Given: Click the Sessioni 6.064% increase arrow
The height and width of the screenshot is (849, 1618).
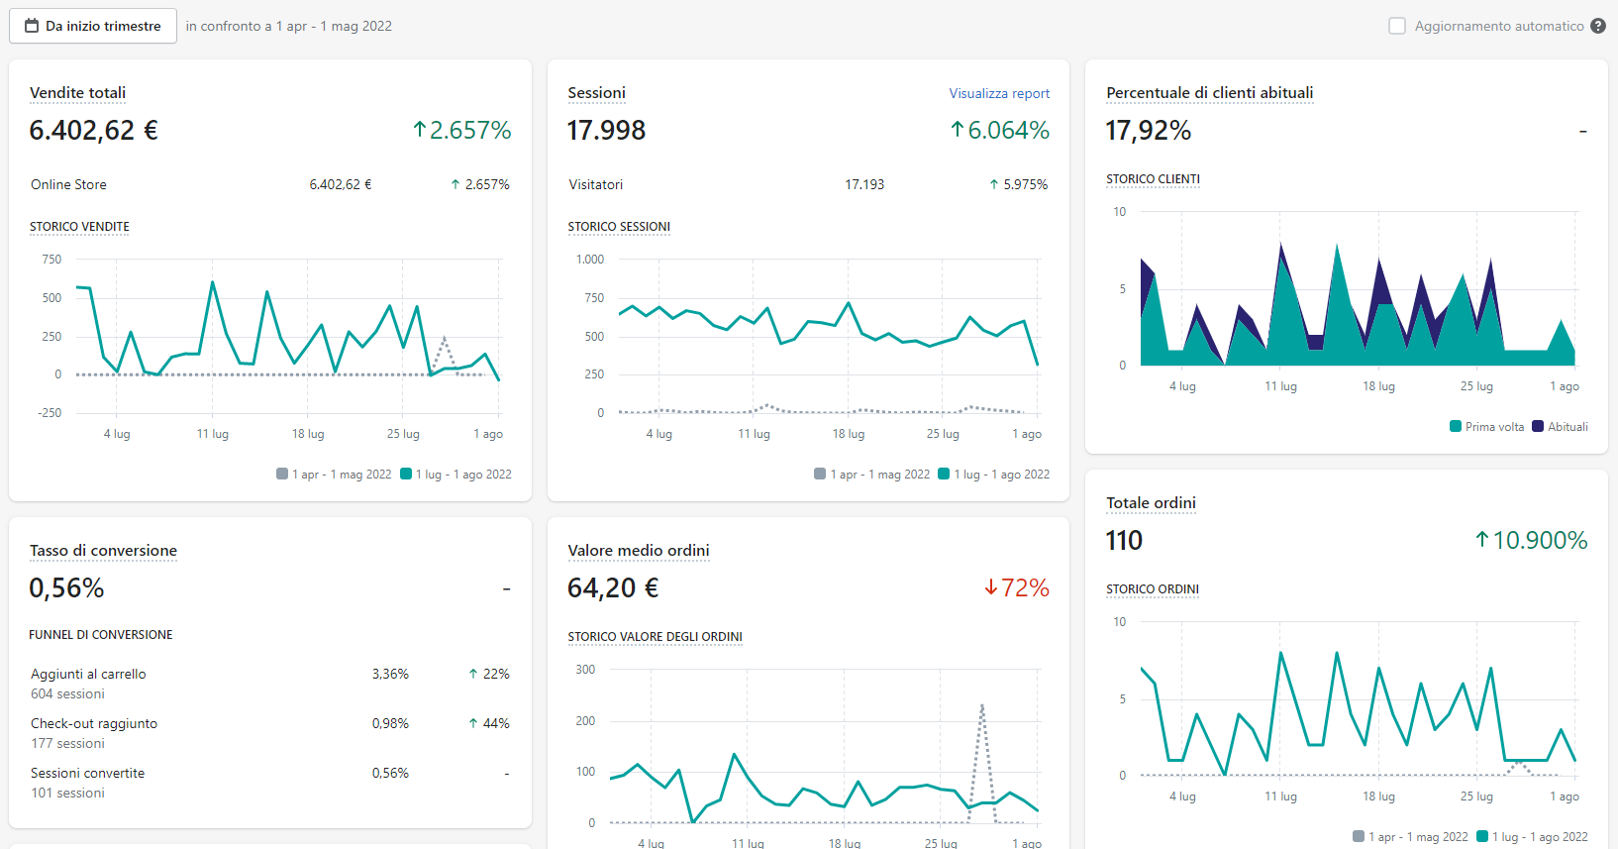Looking at the screenshot, I should (958, 130).
